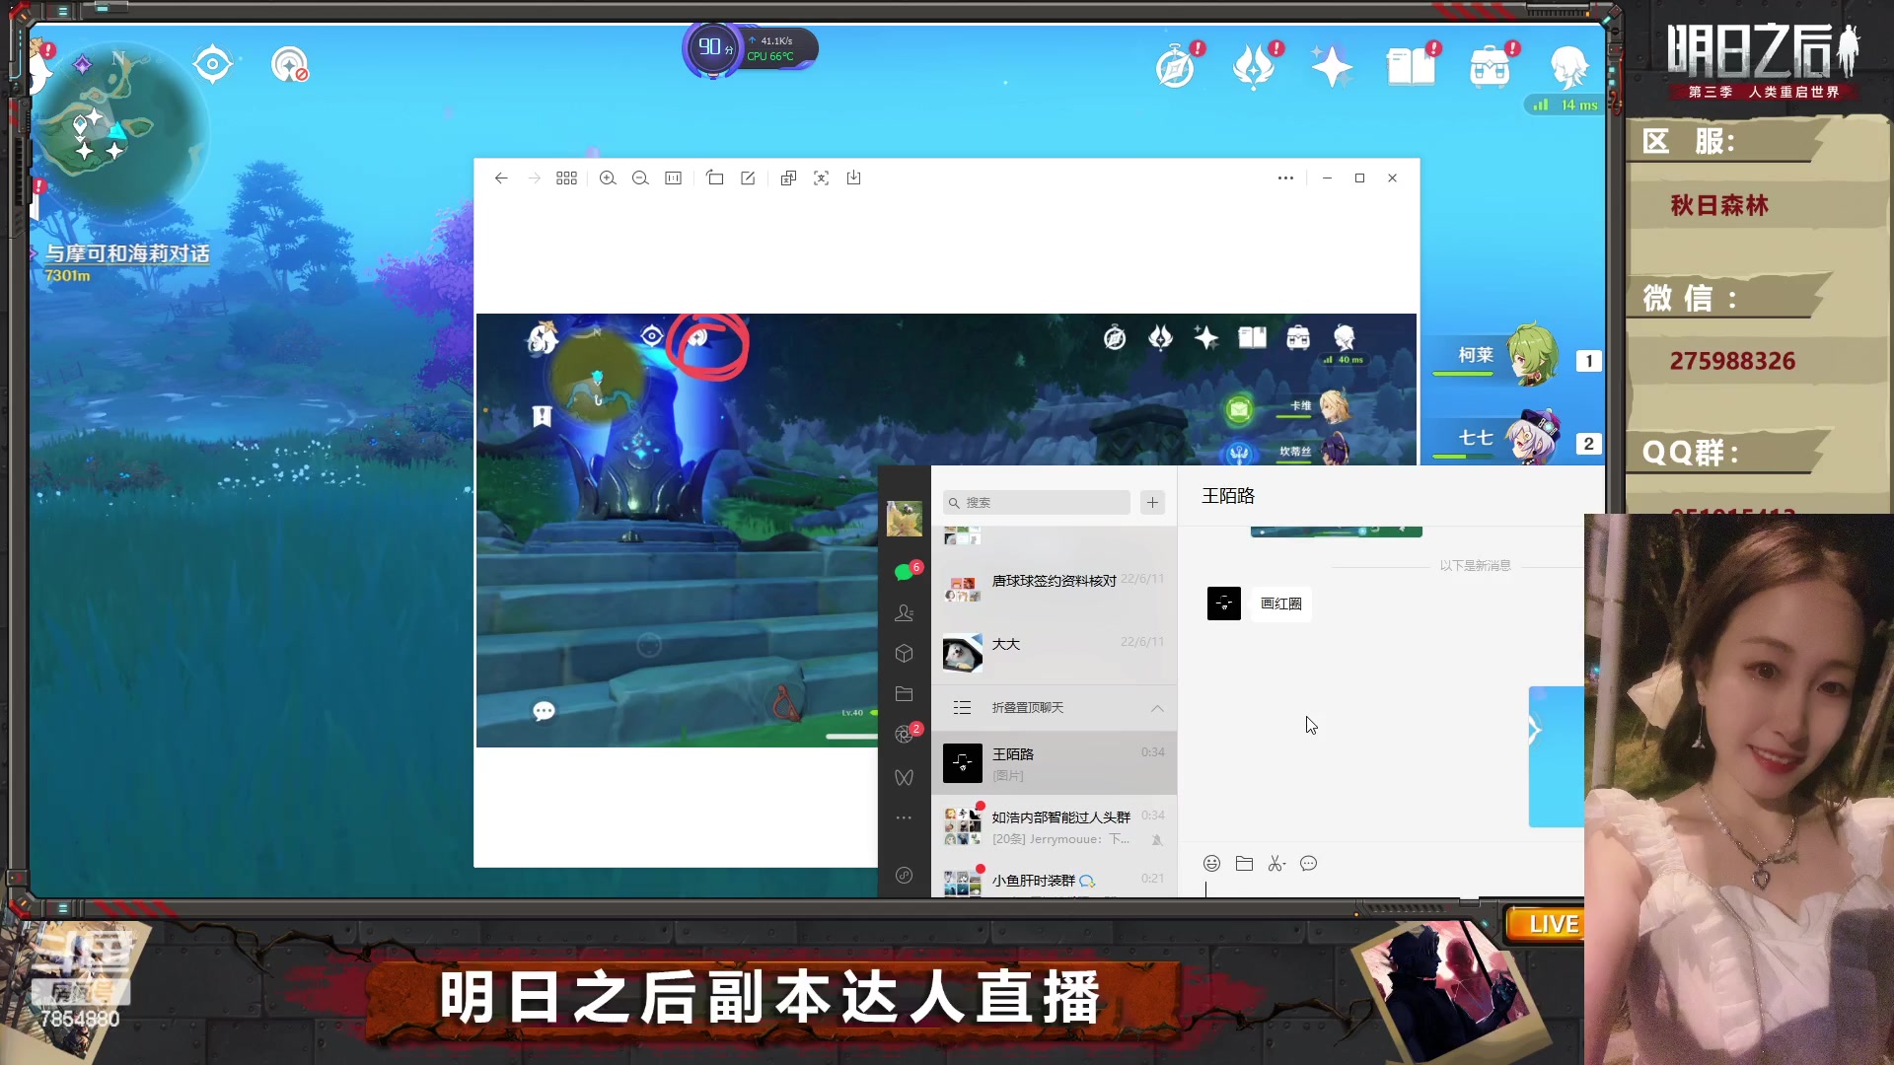1894x1065 pixels.
Task: Click the 90分 performance monitor widget
Action: click(x=750, y=47)
